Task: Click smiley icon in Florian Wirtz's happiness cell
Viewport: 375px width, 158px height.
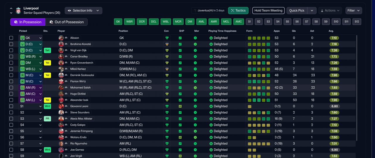Action: click(211, 81)
